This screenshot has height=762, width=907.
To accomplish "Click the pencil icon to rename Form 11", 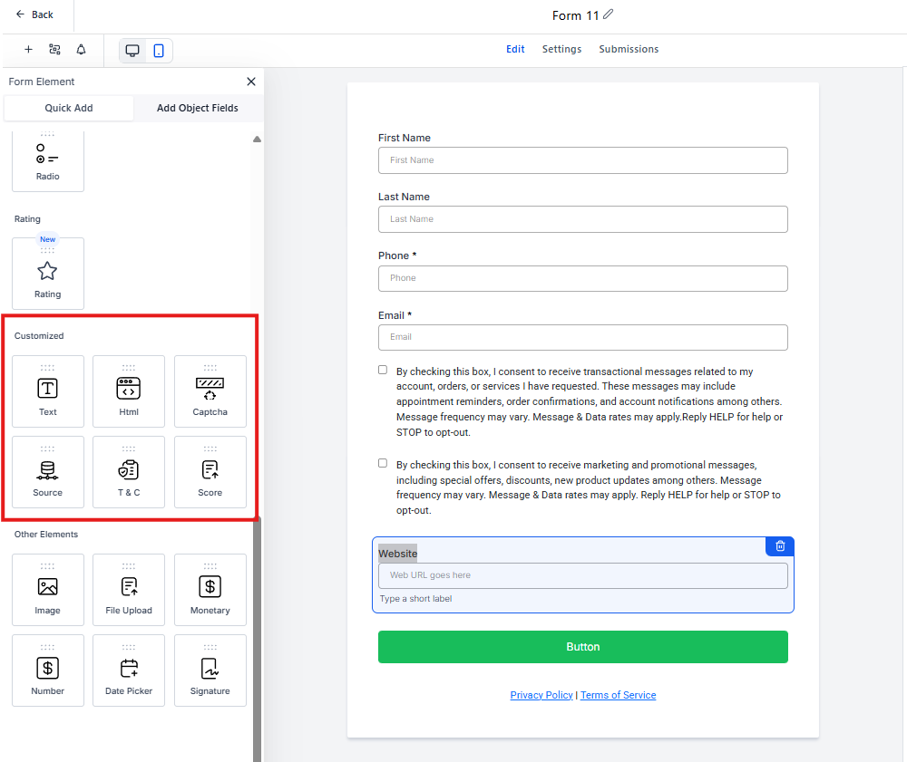I will 609,14.
